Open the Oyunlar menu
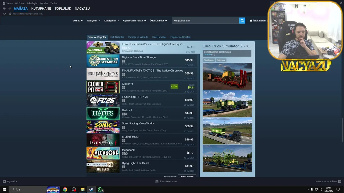Screen dimensions: 344x193 coord(44,3)
